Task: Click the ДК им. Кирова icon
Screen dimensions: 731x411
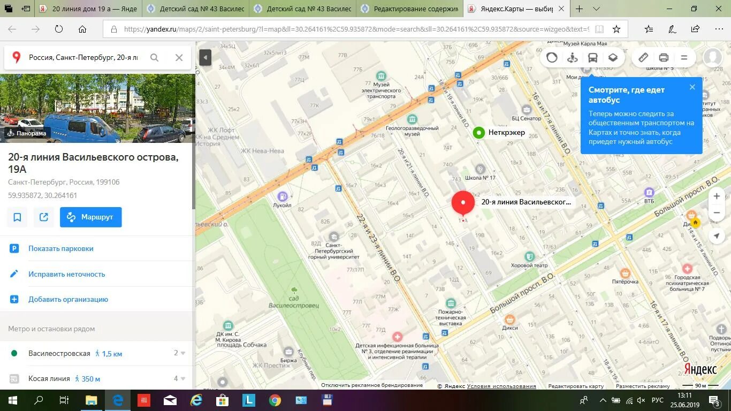Action: pyautogui.click(x=229, y=325)
